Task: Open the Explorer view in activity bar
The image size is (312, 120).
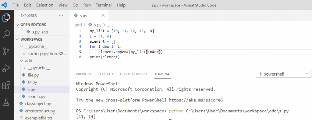Action: coord(6,17)
